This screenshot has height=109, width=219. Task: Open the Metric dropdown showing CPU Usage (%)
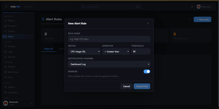tap(84, 52)
